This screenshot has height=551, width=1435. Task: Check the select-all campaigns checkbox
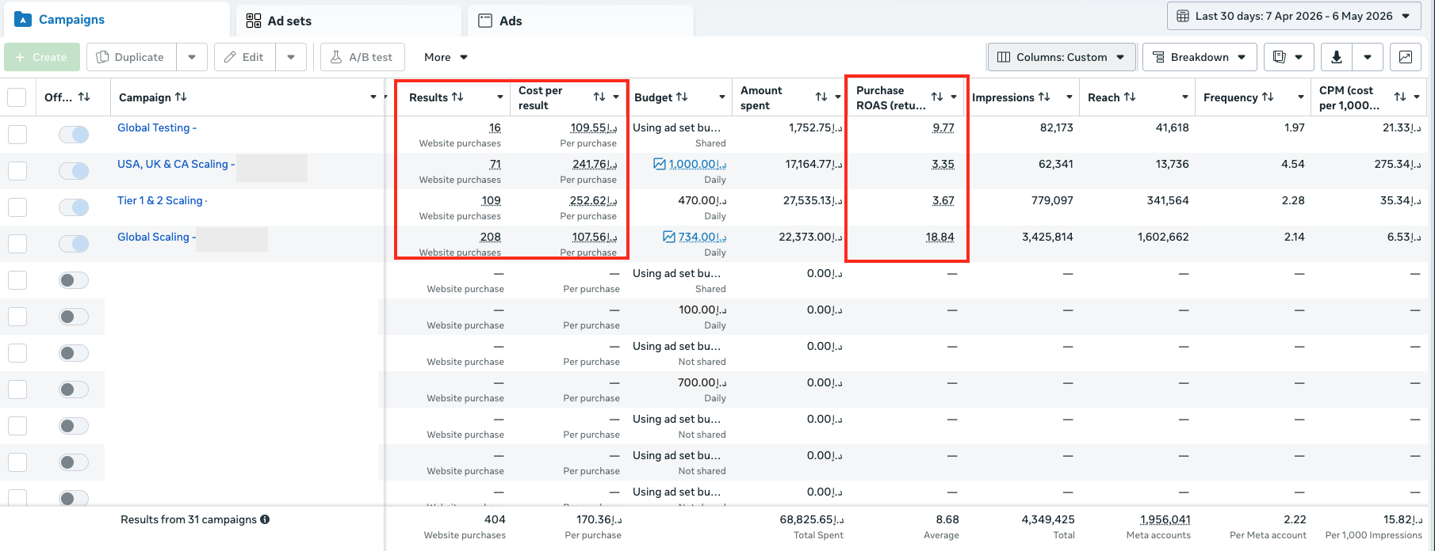(x=17, y=97)
